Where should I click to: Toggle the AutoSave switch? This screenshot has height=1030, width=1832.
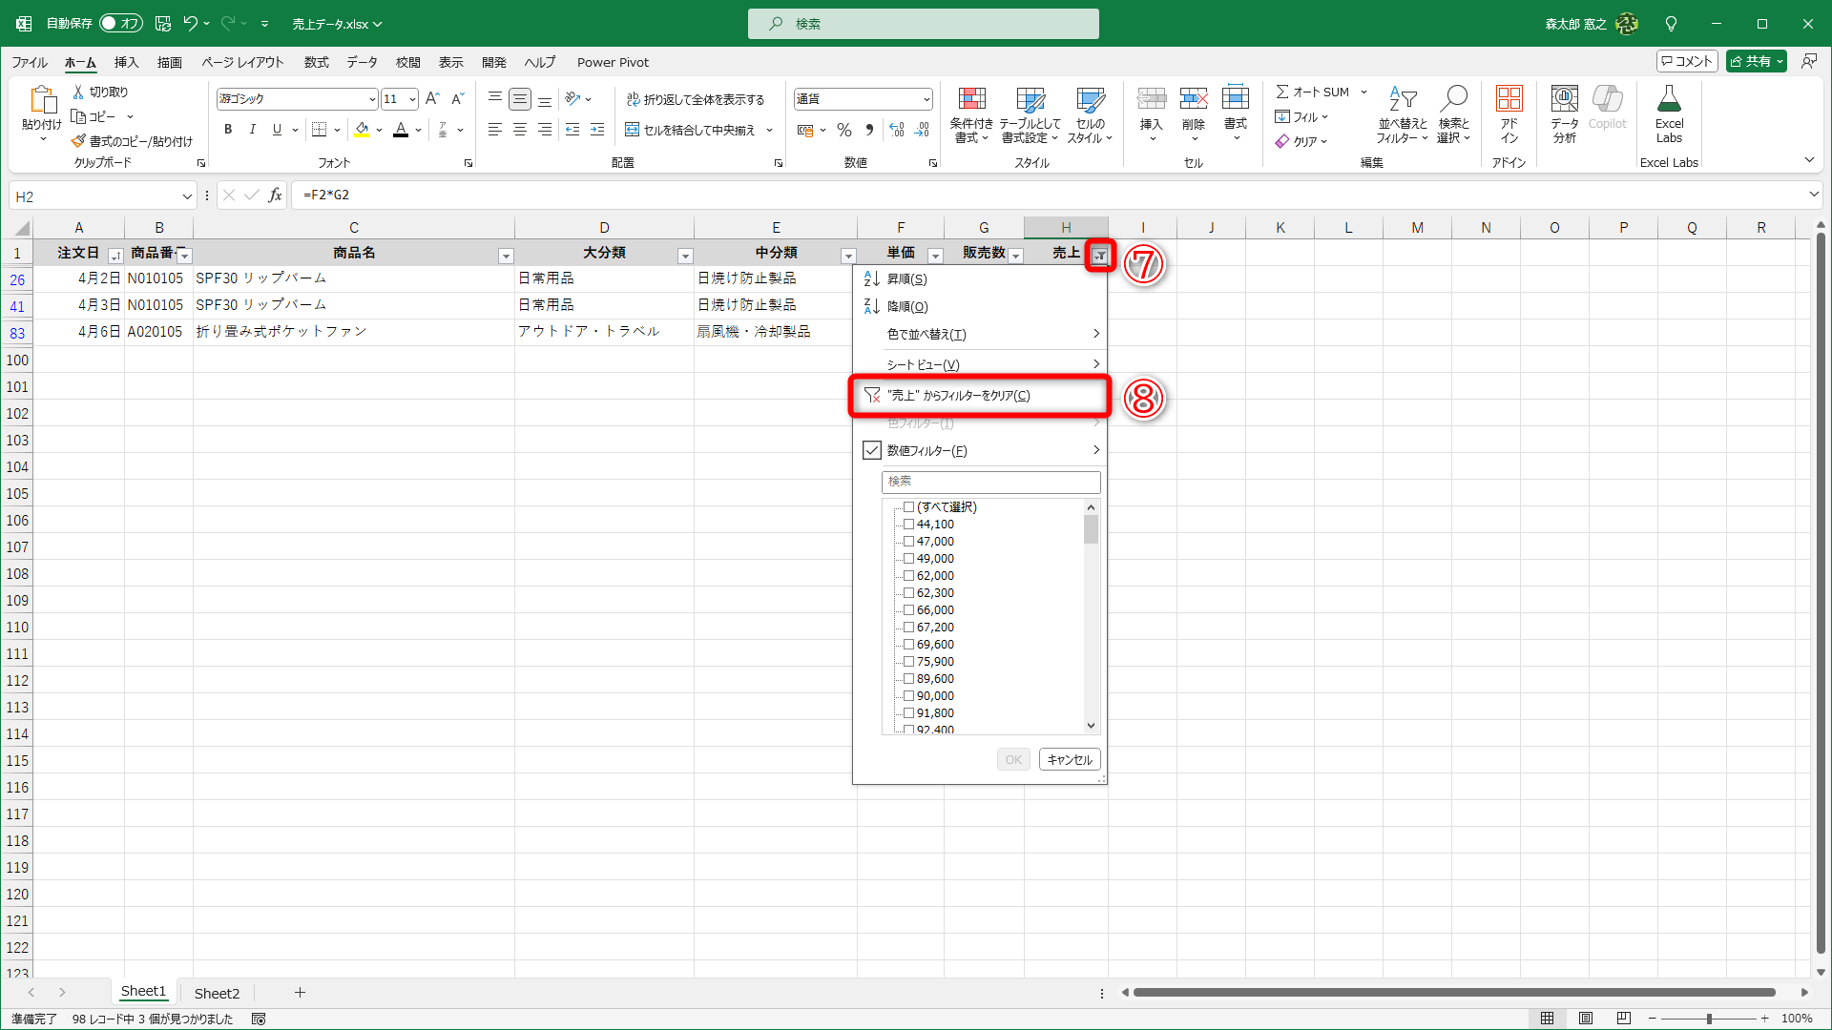coord(121,24)
